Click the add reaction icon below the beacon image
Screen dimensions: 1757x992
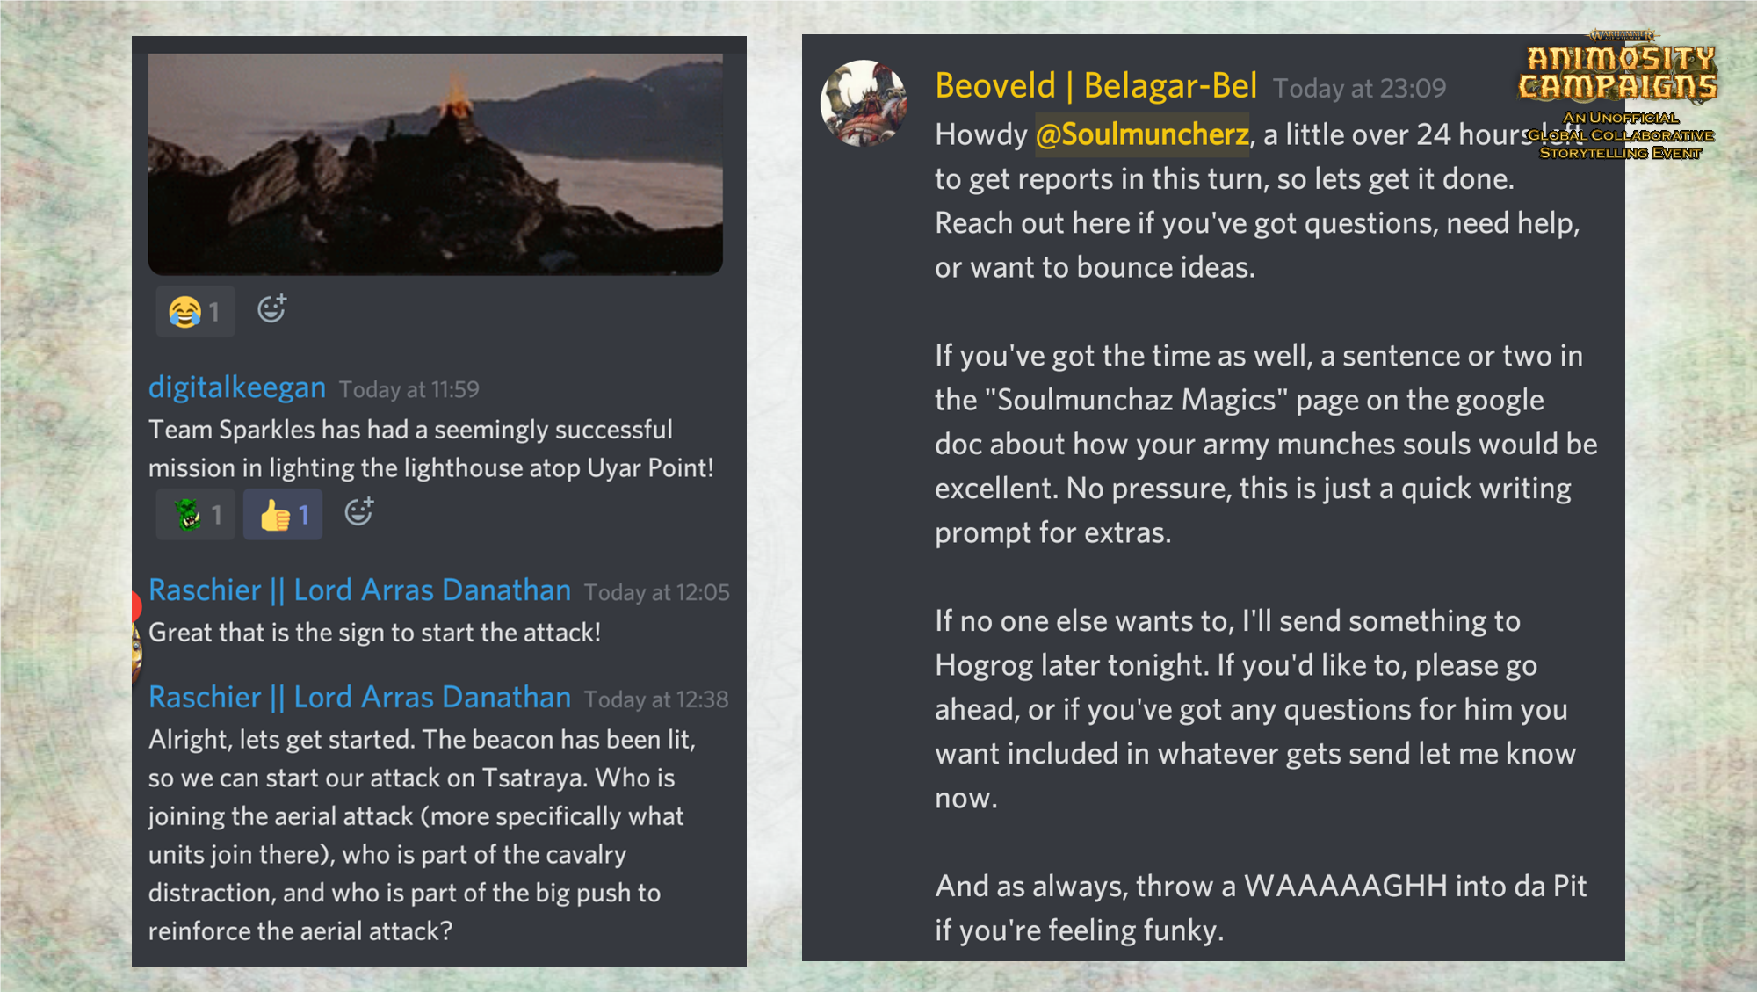(271, 309)
